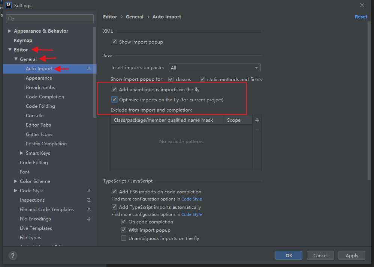Enable Unambiguous imports on the fly for TypeScript
374x267 pixels.
[x=124, y=238]
